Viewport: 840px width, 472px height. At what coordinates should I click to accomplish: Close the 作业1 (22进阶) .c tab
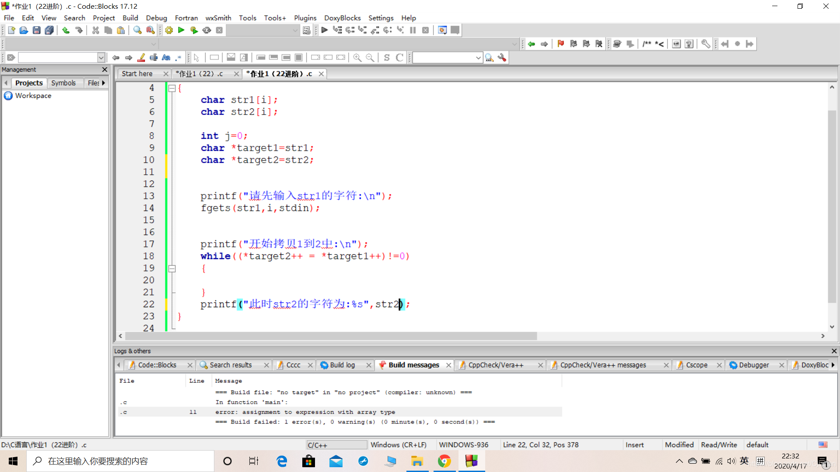pos(321,74)
